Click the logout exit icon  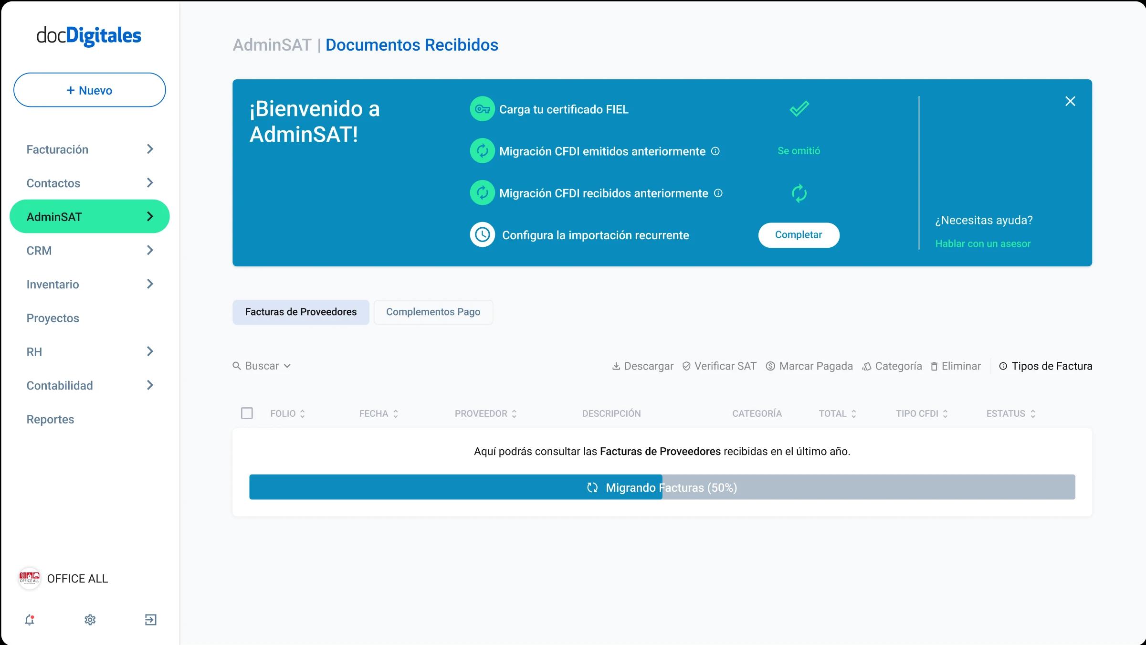click(150, 620)
